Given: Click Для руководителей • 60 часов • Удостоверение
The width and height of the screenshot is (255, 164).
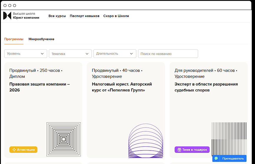Looking at the screenshot, I should point(206,73).
